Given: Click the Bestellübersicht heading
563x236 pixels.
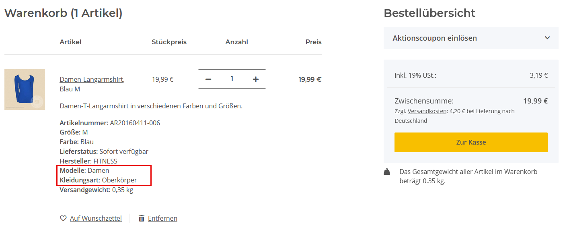Looking at the screenshot, I should coord(429,13).
